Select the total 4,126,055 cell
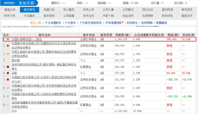This screenshot has width=198, height=114. (121, 111)
